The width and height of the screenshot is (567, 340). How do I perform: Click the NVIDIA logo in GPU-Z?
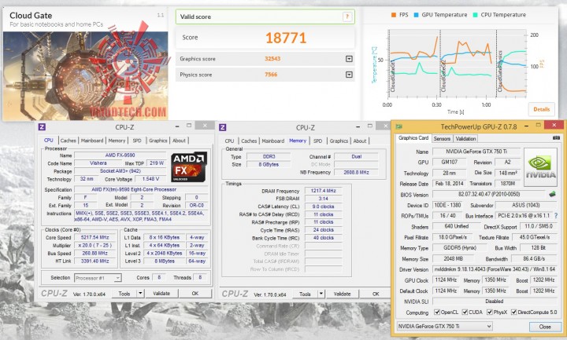[x=540, y=167]
